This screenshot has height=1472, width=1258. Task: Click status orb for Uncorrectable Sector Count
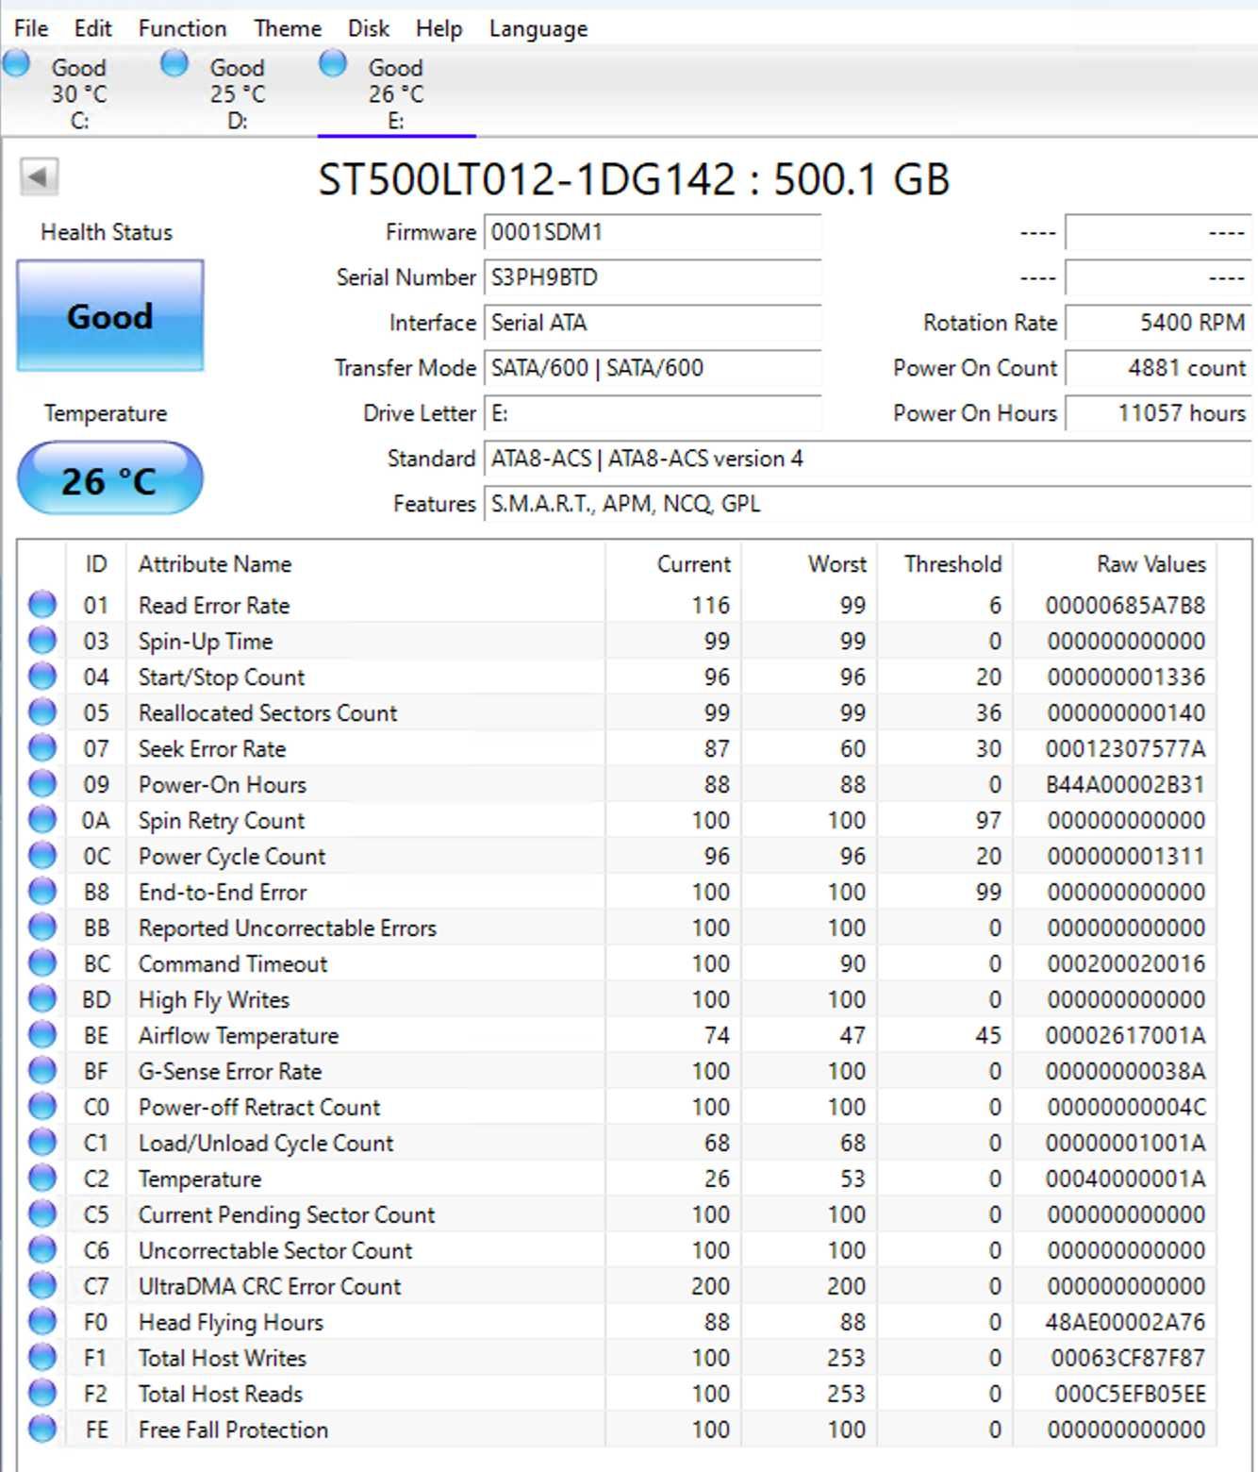point(42,1249)
